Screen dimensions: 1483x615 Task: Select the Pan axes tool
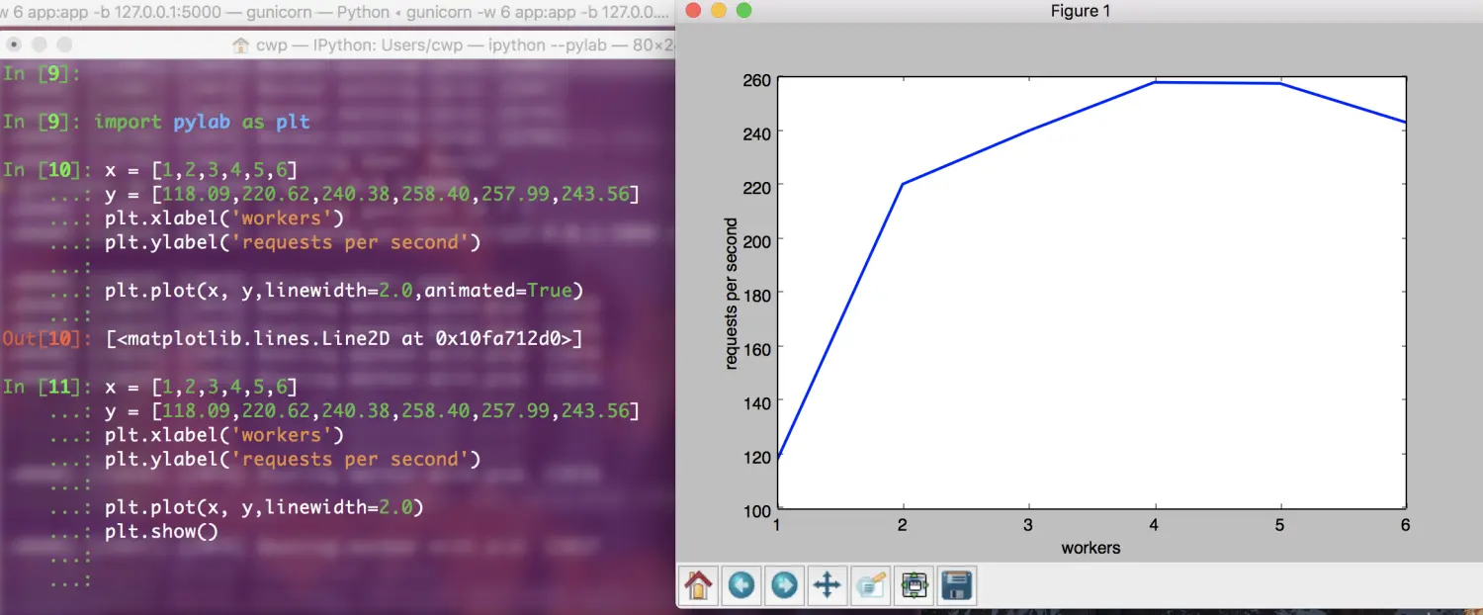(827, 585)
